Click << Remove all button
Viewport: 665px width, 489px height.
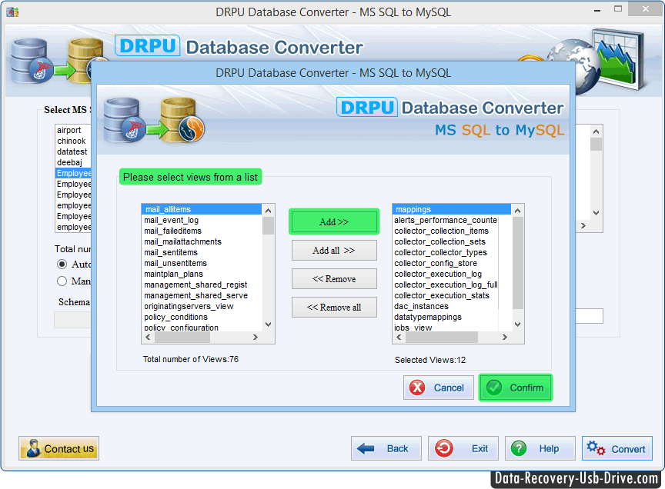point(334,308)
